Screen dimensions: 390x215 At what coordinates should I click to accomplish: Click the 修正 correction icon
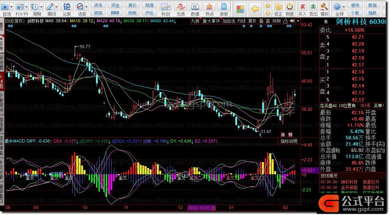click(278, 7)
